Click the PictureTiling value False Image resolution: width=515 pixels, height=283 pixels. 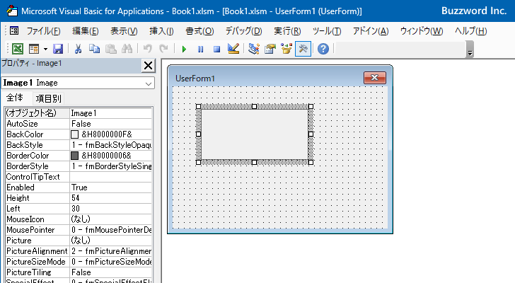(110, 272)
